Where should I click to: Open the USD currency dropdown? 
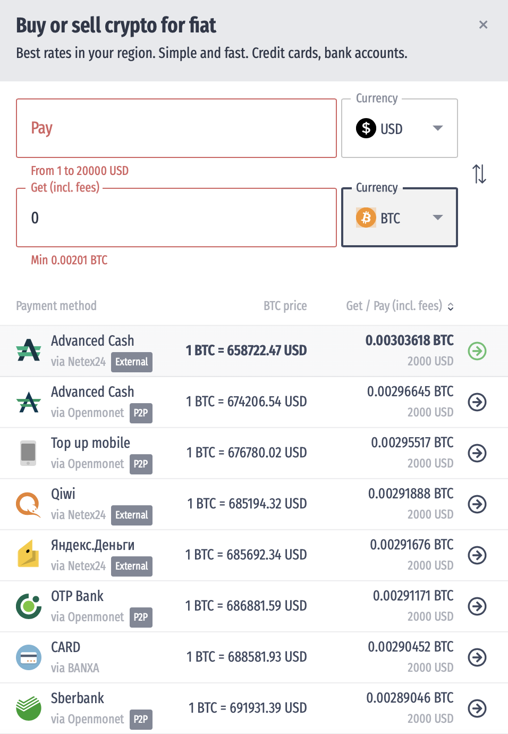[x=400, y=129]
